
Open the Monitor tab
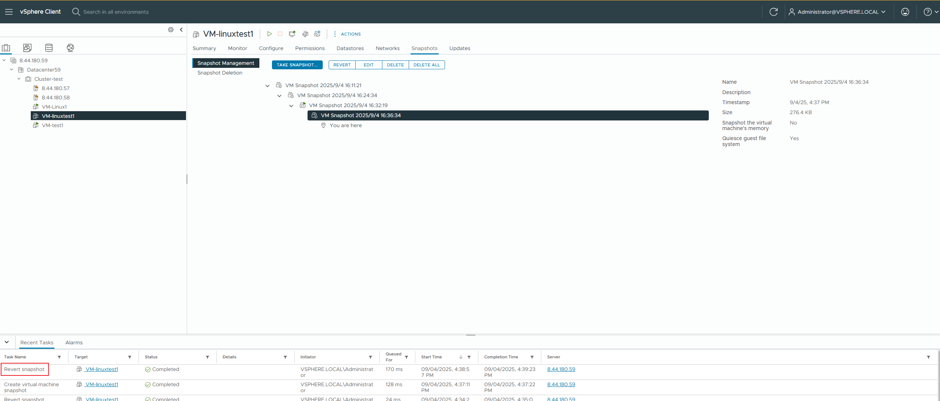point(238,48)
